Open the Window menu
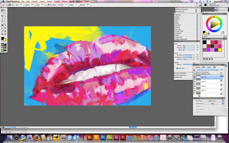The image size is (229, 143). pos(79,1)
